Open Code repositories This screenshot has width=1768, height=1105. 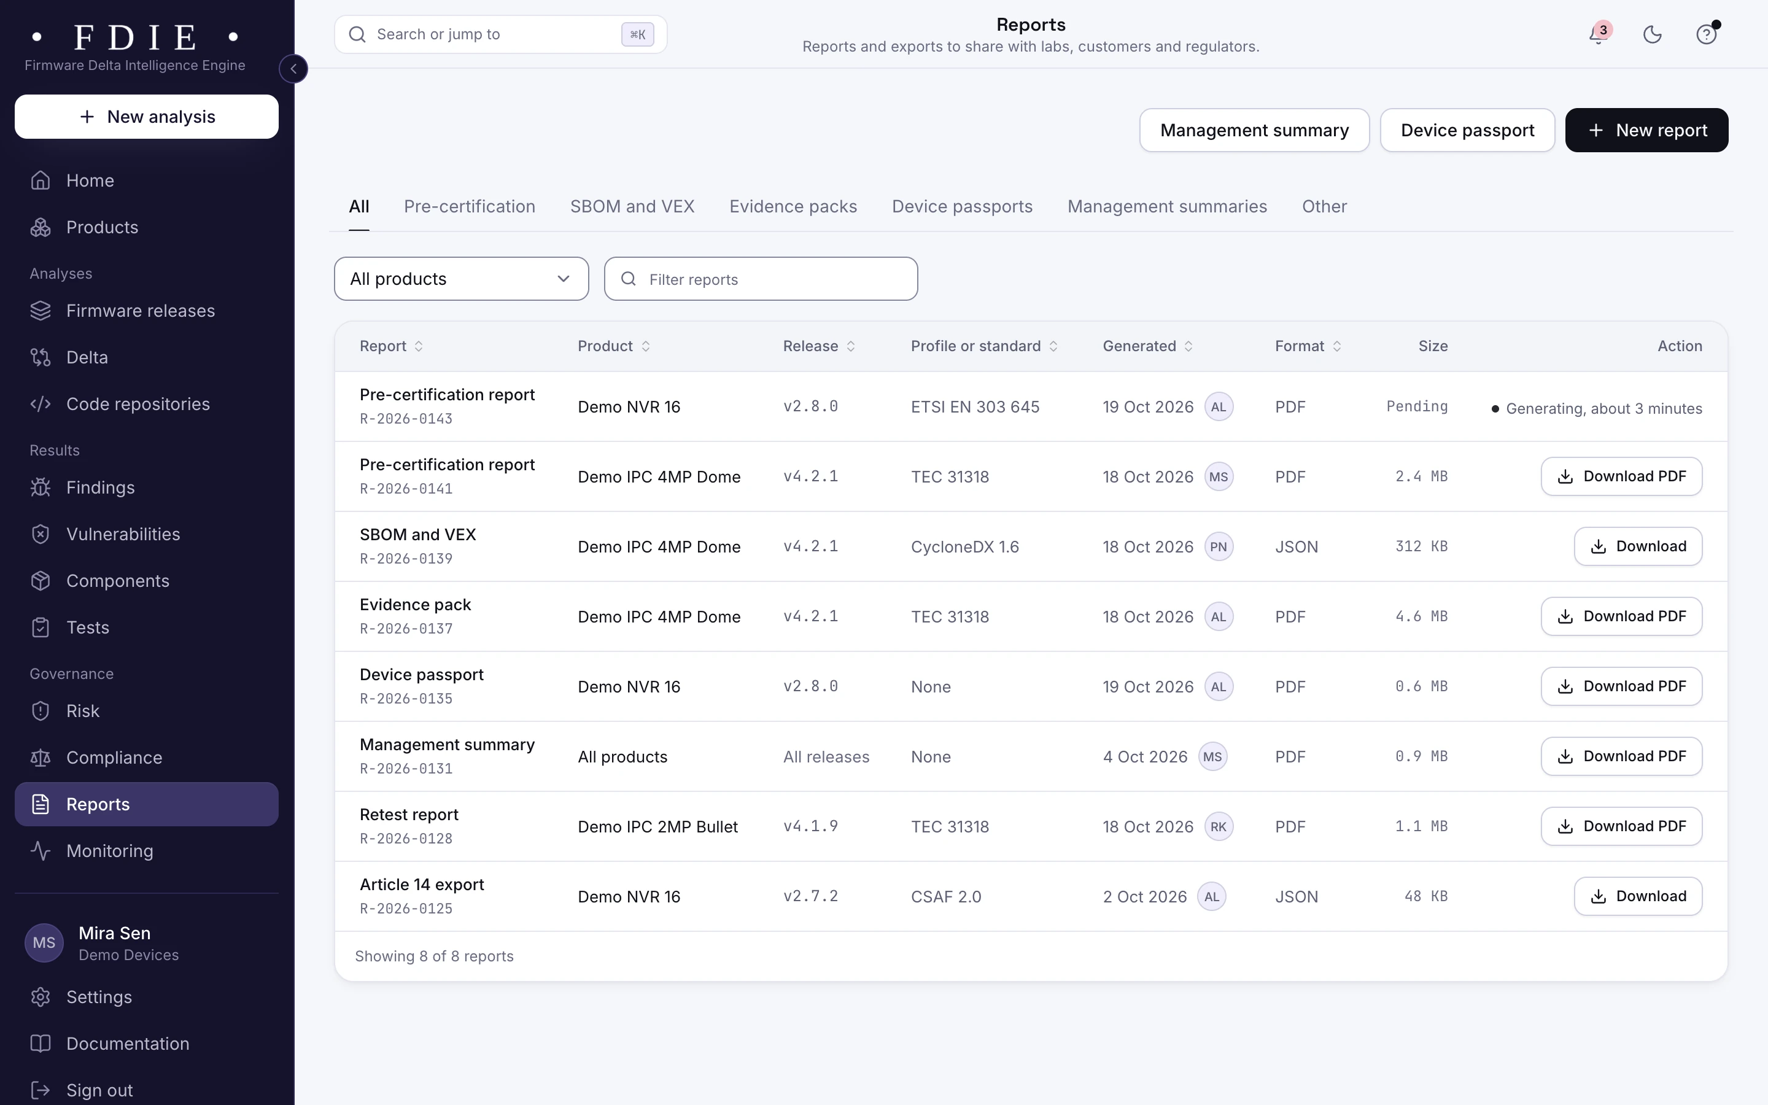pyautogui.click(x=146, y=404)
